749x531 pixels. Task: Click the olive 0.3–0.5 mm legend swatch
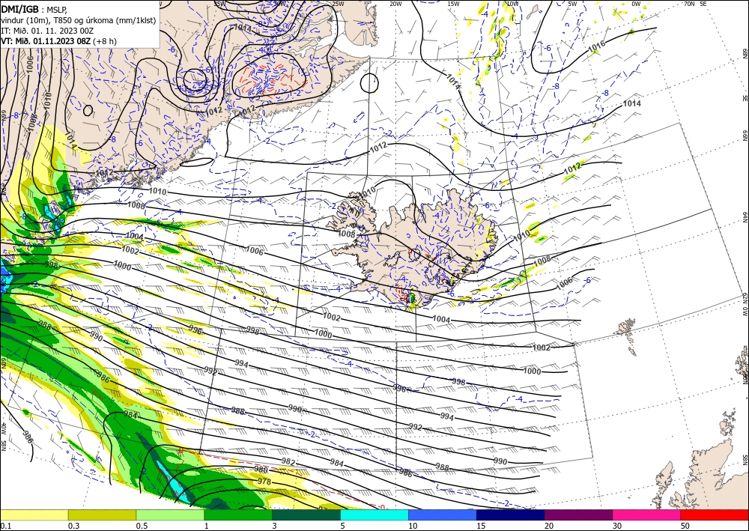click(102, 515)
